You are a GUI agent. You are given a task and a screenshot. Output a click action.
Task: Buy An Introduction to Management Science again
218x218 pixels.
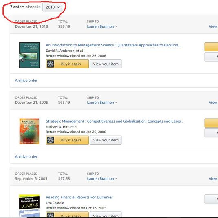click(x=67, y=64)
